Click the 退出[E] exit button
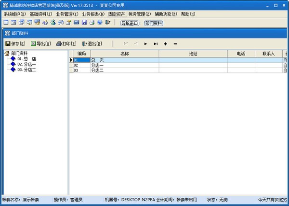 [x=92, y=44]
